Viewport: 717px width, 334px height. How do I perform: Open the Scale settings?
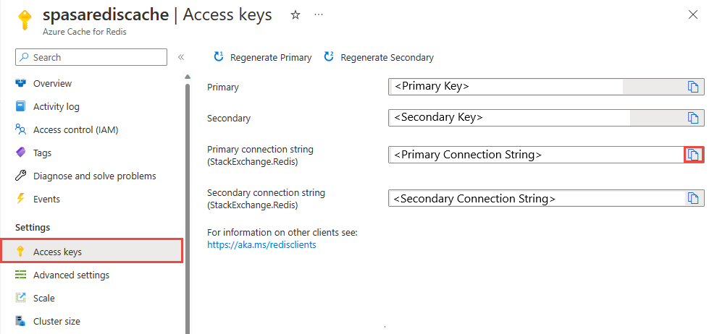(x=43, y=298)
